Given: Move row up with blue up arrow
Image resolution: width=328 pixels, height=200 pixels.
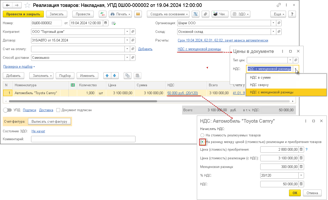Looking at the screenshot, I should coord(107,76).
